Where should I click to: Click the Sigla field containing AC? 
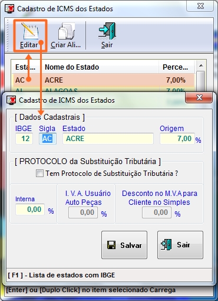pyautogui.click(x=48, y=139)
